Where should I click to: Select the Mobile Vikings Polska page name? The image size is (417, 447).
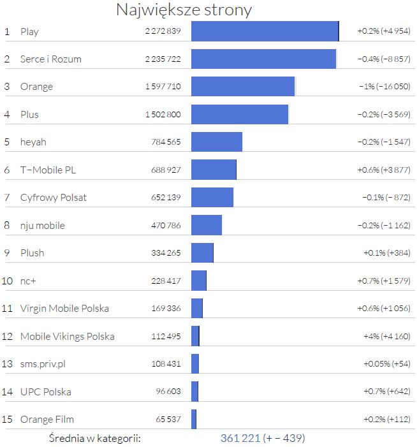point(67,336)
